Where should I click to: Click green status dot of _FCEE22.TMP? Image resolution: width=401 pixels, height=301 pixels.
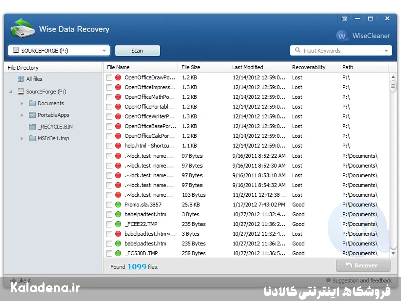118,224
